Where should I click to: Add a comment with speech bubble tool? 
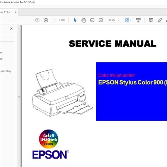(151, 20)
